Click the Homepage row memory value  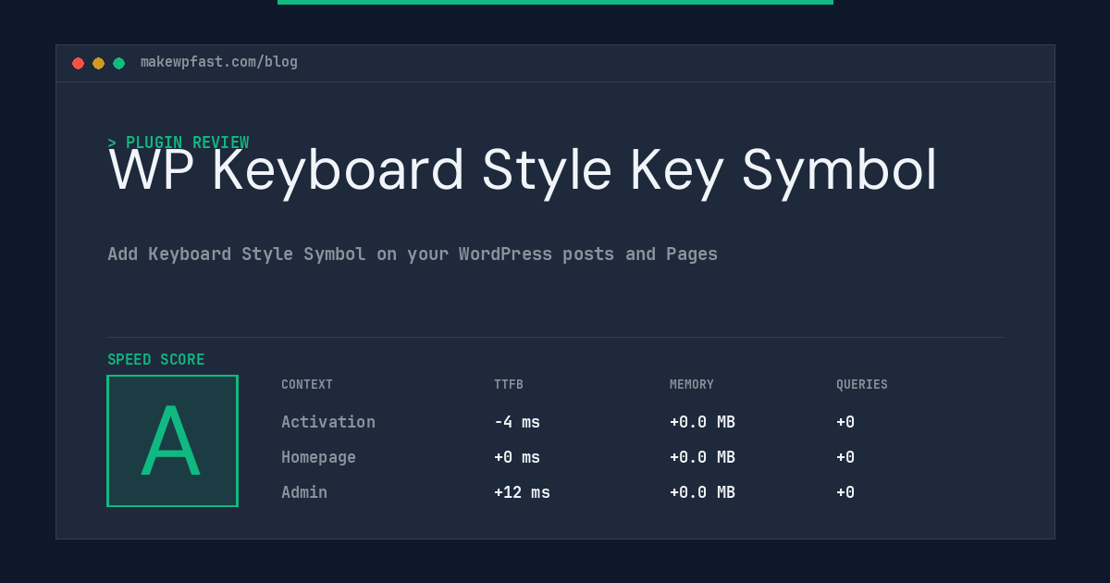(x=703, y=457)
